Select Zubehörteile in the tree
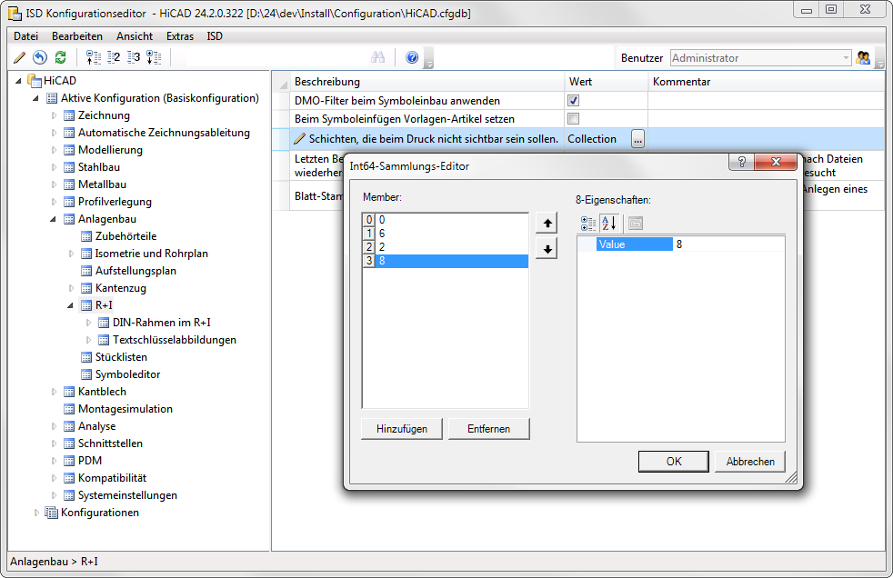This screenshot has width=893, height=578. tap(125, 236)
